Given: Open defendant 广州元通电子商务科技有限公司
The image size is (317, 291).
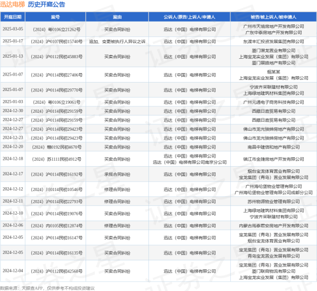Looking at the screenshot, I should (274, 102).
